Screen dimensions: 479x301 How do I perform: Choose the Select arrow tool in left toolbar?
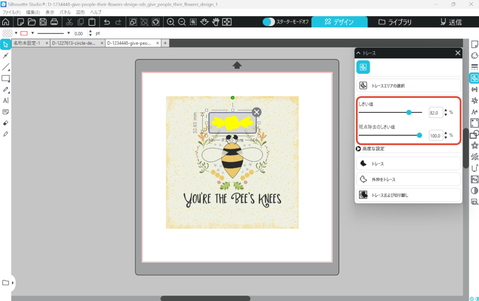[x=5, y=44]
